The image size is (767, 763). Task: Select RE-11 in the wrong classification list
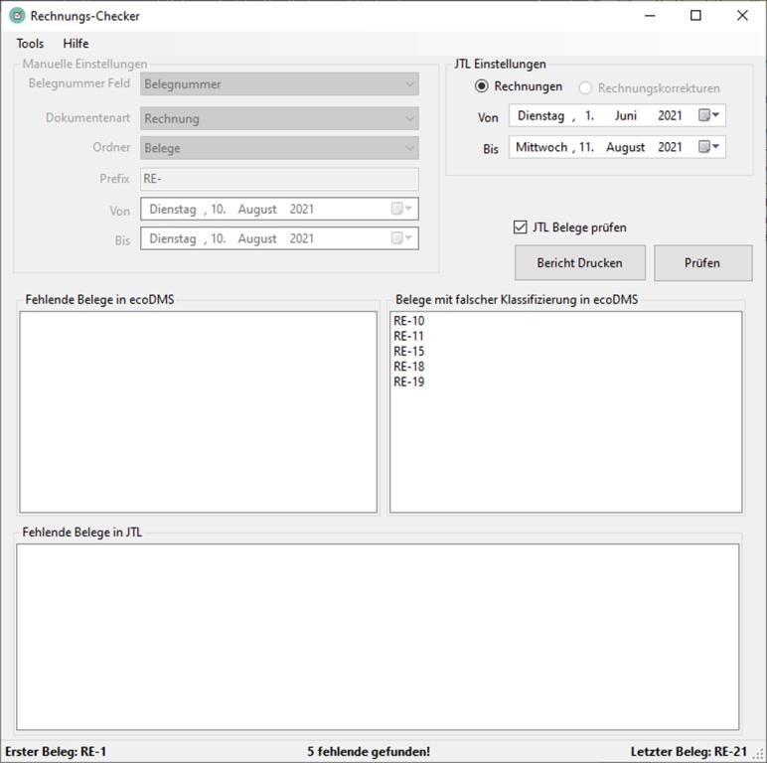(409, 336)
